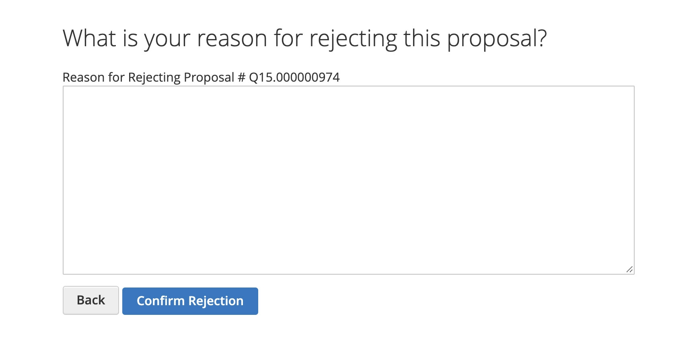The image size is (699, 341).
Task: Click the text area's bottom-right corner grip
Action: (x=629, y=269)
